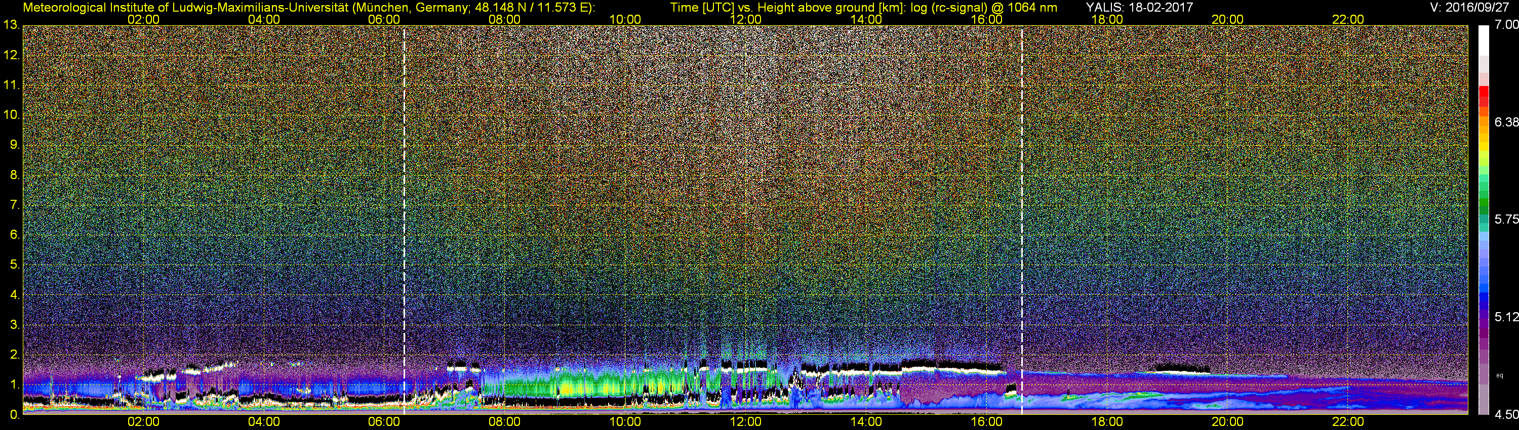Click the 0 km height axis label
This screenshot has width=1519, height=430.
tap(15, 415)
